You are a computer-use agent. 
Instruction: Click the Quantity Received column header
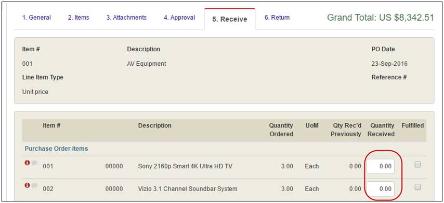pos(381,129)
